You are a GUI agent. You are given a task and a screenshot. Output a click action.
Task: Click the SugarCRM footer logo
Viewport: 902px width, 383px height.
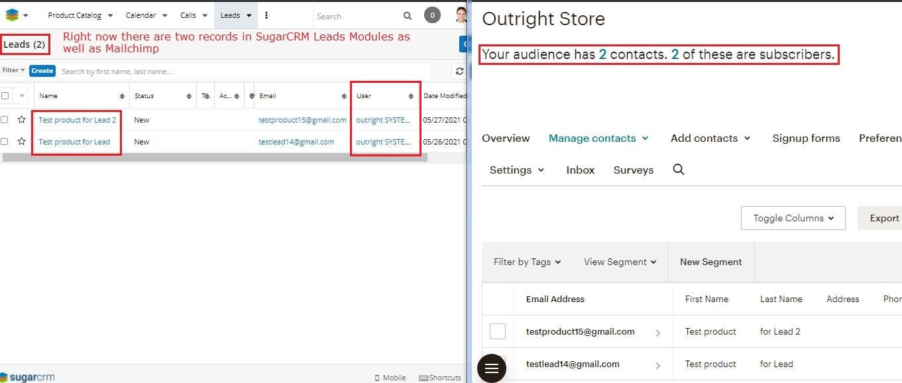click(x=28, y=377)
